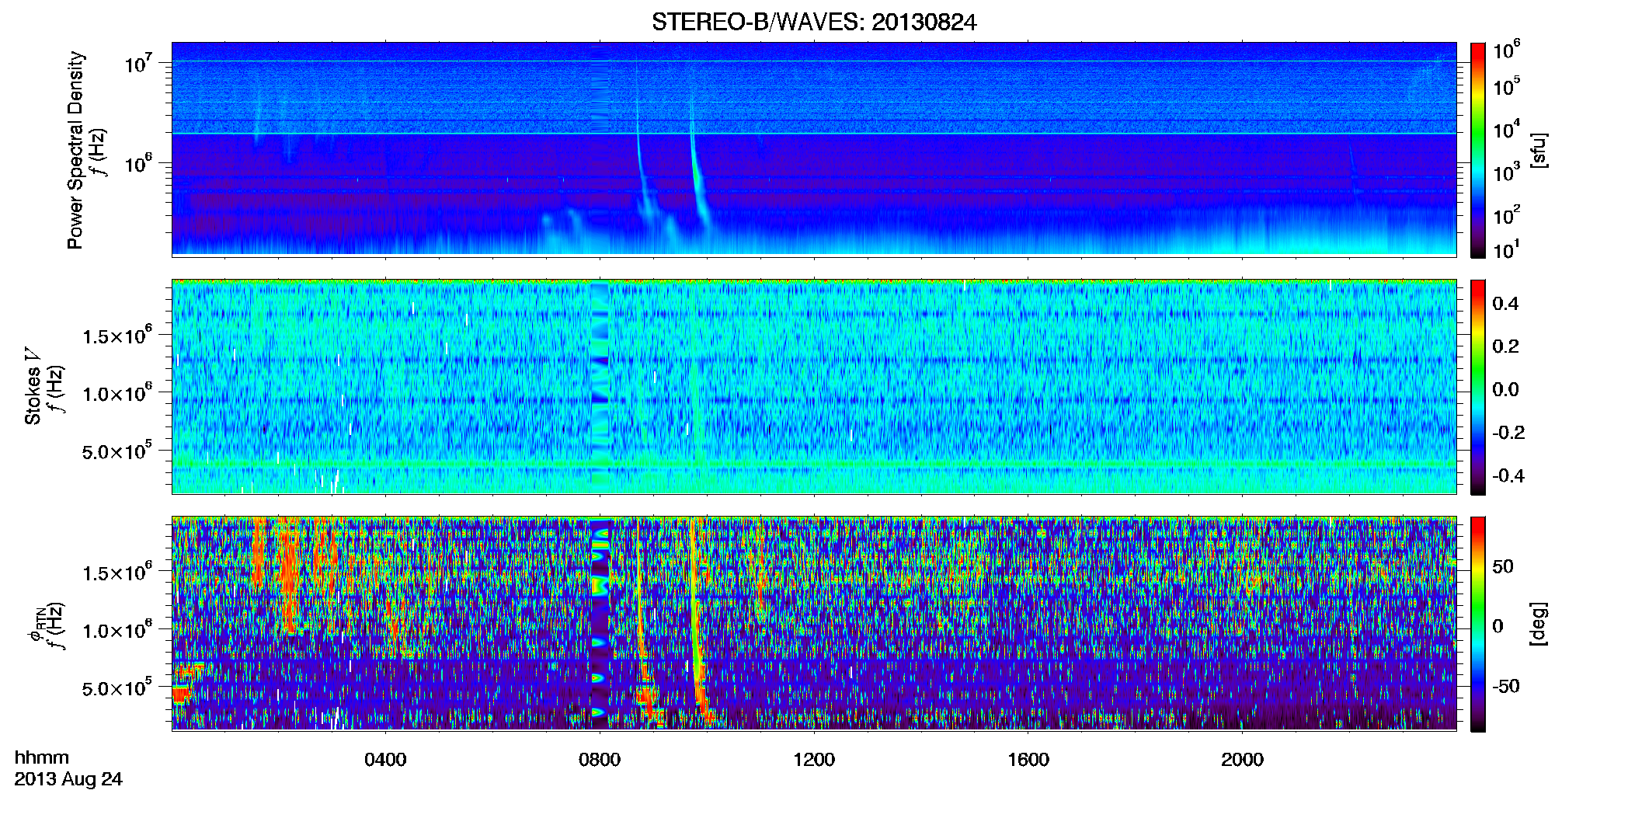This screenshot has height=839, width=1628.
Task: Click the Stokes V colorbar
Action: click(x=1477, y=387)
